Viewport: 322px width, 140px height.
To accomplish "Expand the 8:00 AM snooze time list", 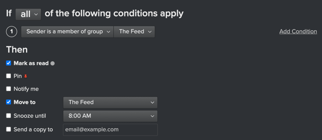I will (x=110, y=116).
